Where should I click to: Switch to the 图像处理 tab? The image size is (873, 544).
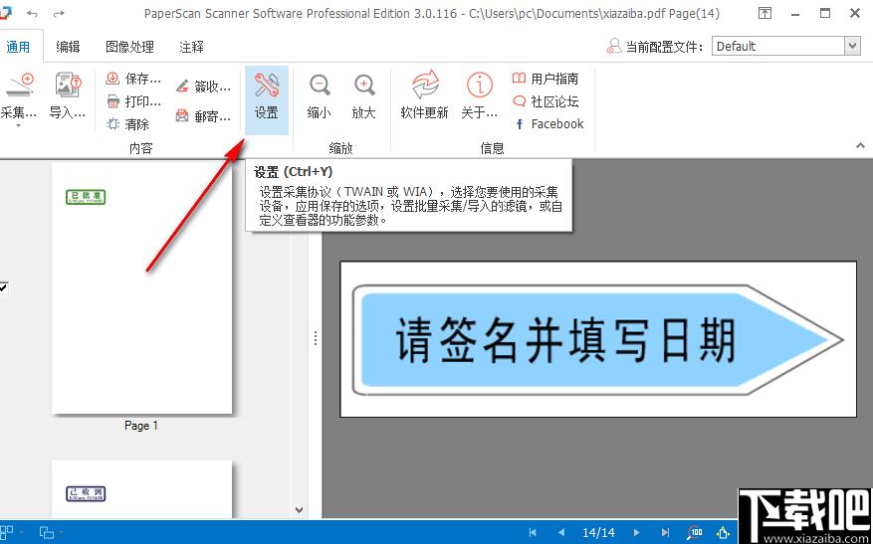[x=129, y=48]
